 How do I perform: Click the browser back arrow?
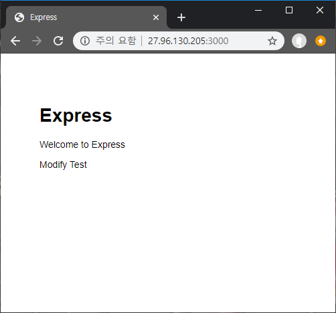pyautogui.click(x=15, y=41)
